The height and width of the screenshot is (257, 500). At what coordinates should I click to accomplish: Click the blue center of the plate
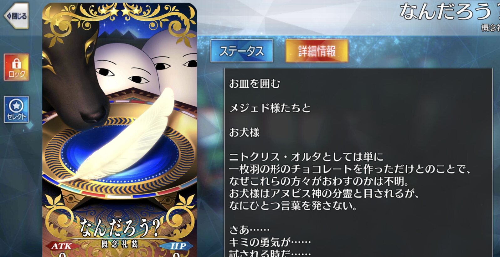coord(119,157)
